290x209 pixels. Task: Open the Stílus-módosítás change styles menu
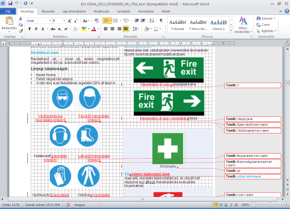[243, 25]
